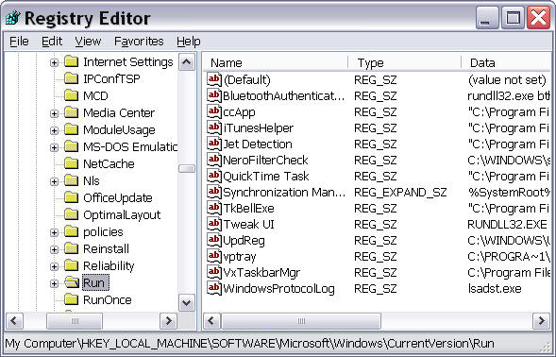Click the OfficeUpdate folder icon
The height and width of the screenshot is (357, 556).
tap(72, 198)
